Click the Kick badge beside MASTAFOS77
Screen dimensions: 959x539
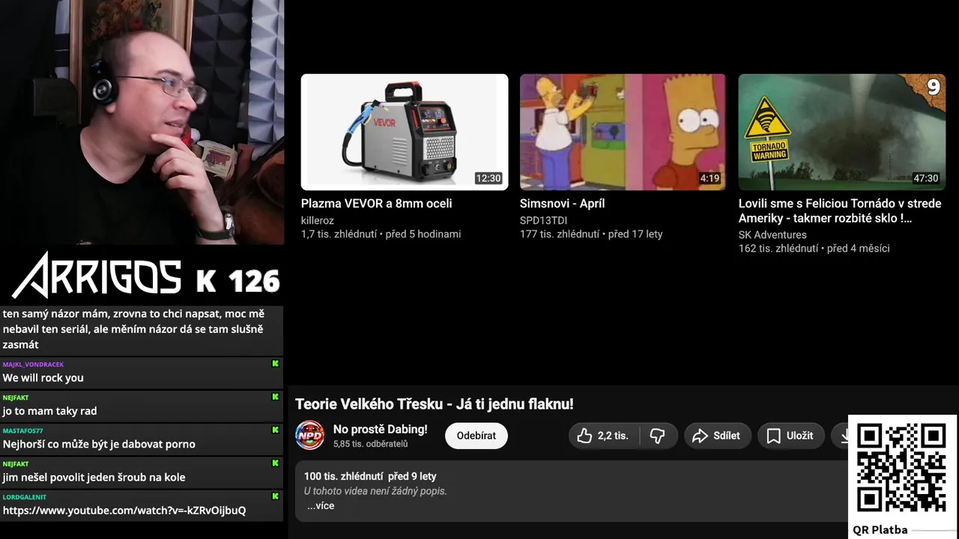pos(275,430)
